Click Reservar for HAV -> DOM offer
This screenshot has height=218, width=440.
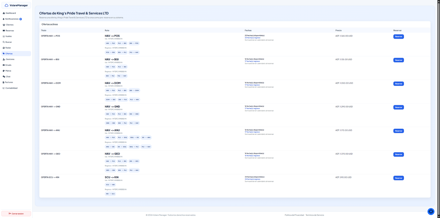tap(398, 84)
